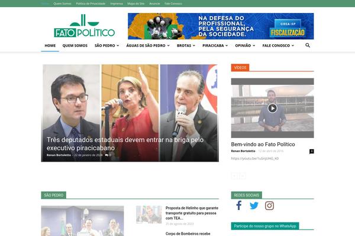
Task: Open Proposta de Helinho transporte gratuito article
Action: coord(192,213)
